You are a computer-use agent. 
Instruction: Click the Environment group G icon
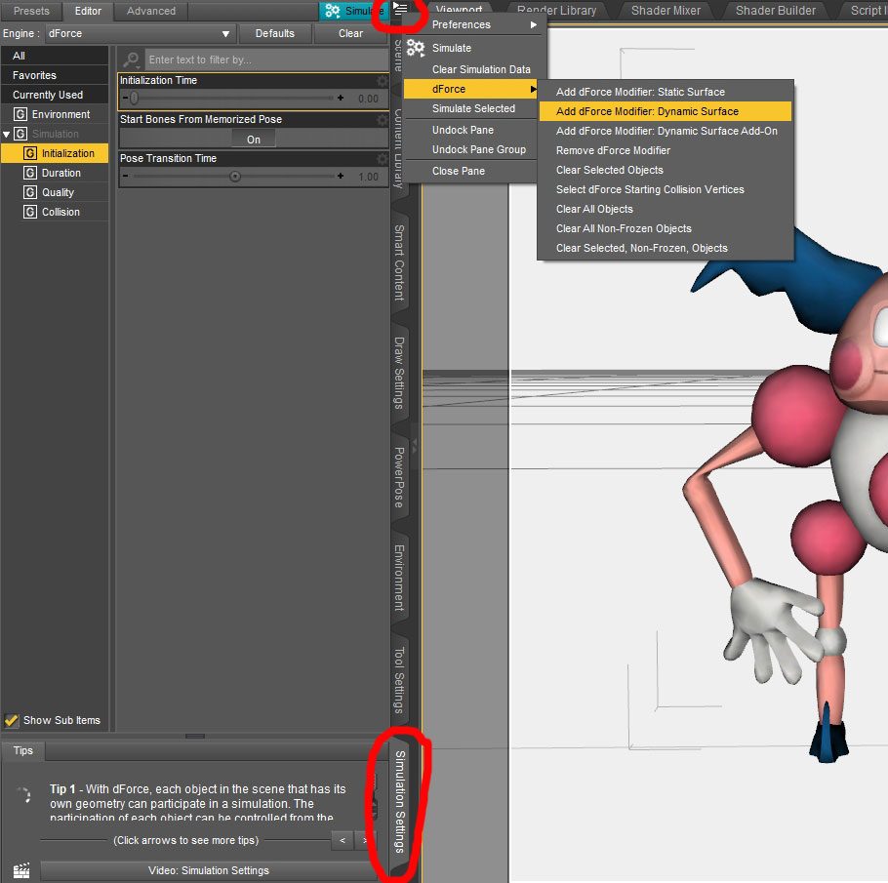20,114
